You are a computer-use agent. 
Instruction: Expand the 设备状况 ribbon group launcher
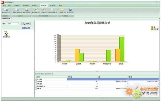click(x=30, y=16)
